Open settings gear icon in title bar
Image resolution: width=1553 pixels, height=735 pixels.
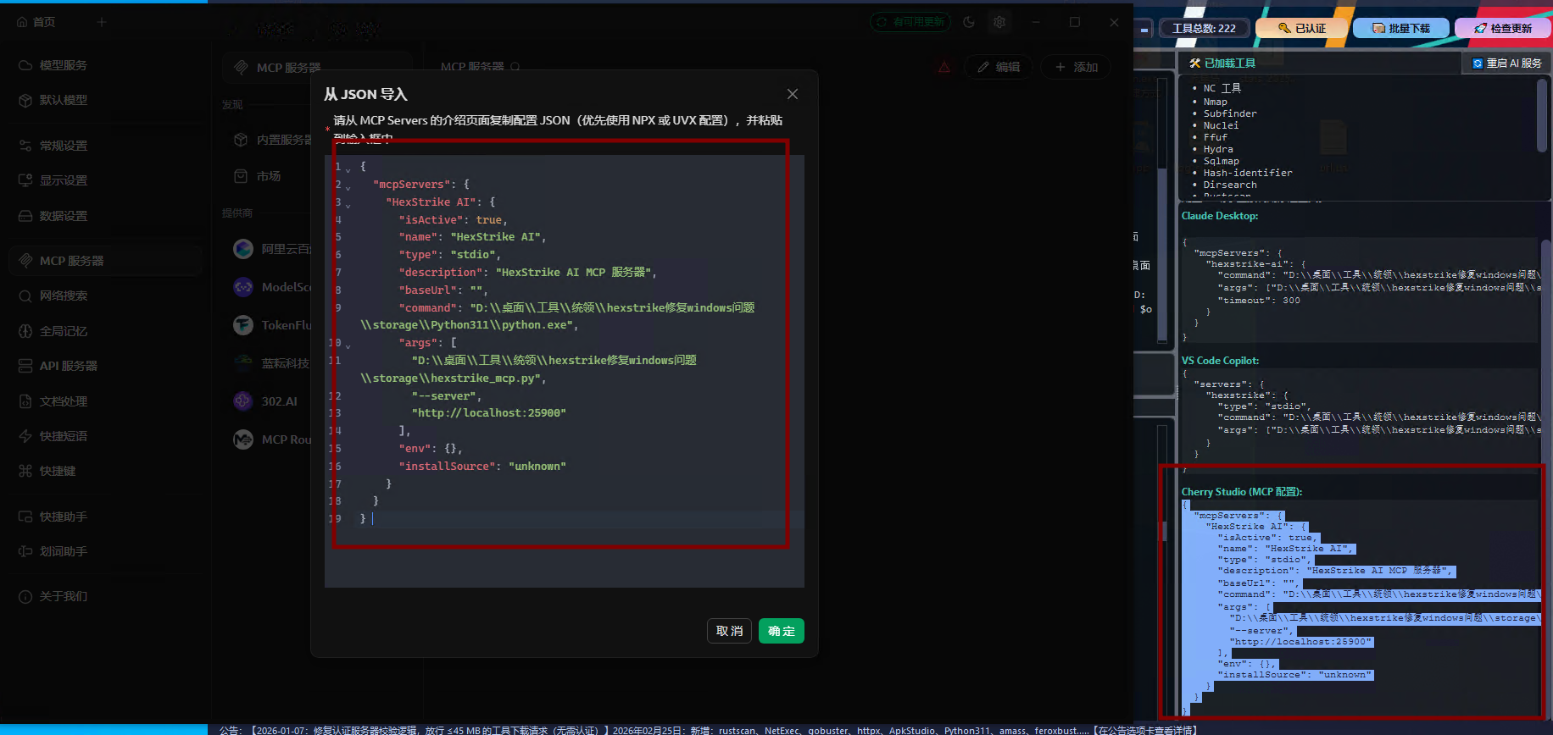(999, 22)
